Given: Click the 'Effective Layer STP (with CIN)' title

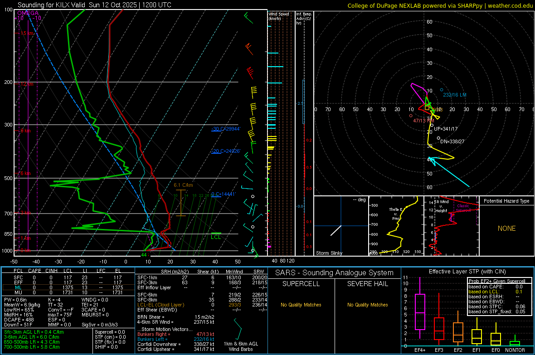Looking at the screenshot, I should point(467,272).
